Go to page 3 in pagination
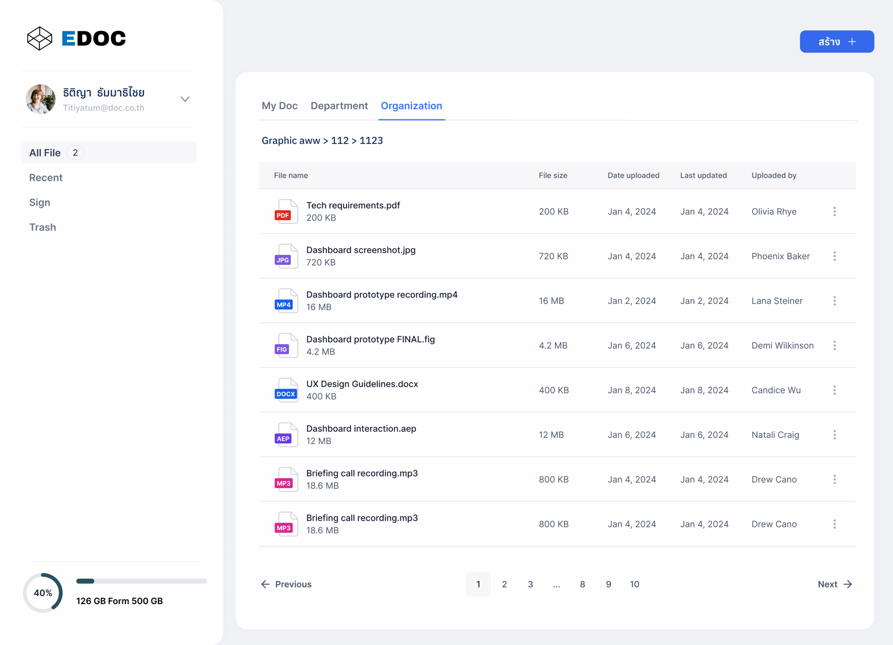 (530, 584)
